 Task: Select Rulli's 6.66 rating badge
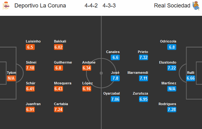point(191,78)
